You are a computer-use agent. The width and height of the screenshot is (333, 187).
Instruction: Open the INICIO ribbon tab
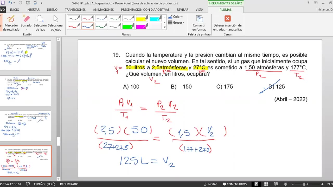click(15, 10)
